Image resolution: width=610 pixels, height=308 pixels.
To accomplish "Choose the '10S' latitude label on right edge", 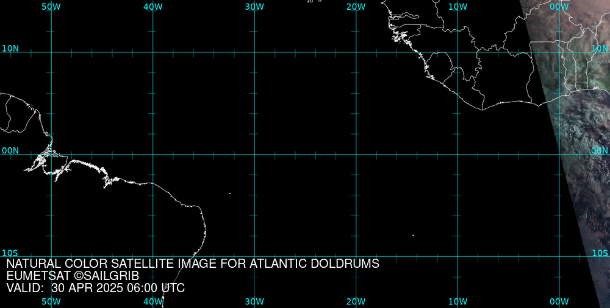I will (x=600, y=253).
